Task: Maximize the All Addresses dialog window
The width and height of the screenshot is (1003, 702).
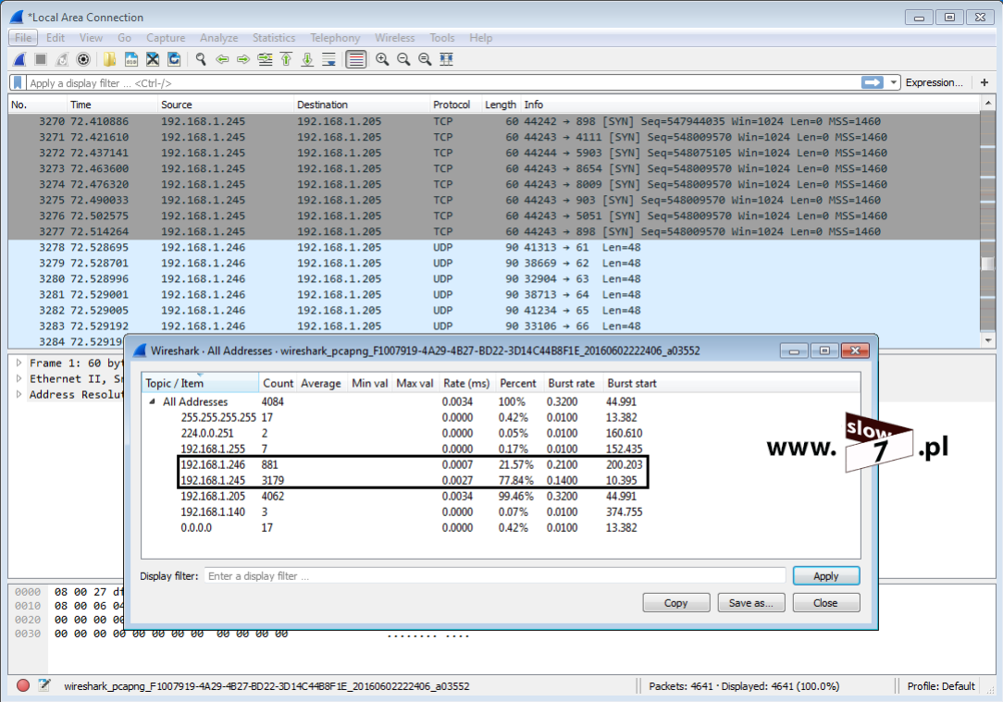Action: [x=824, y=351]
